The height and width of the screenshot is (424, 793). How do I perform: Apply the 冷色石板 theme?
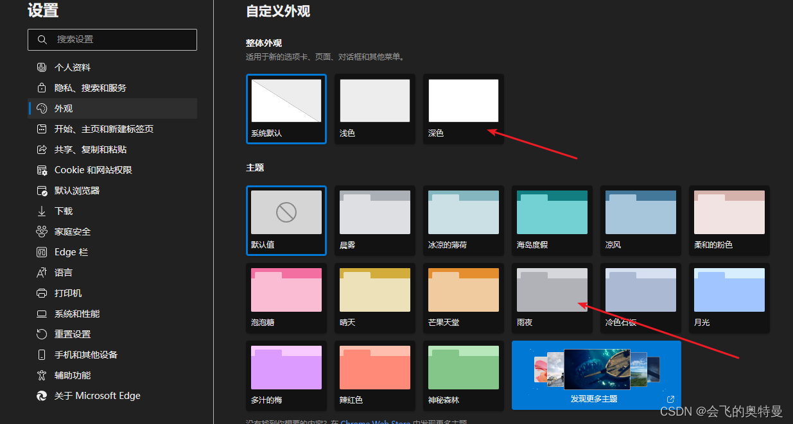[x=641, y=298]
